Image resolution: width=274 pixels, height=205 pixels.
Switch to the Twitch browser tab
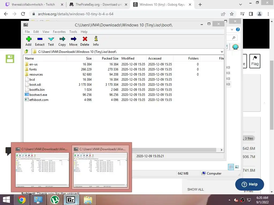pos(33,5)
